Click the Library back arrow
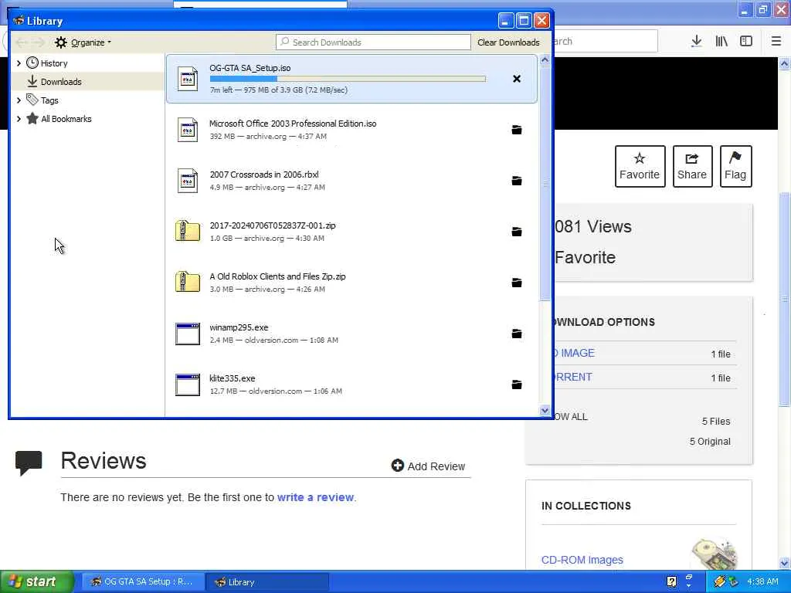This screenshot has width=791, height=593. coord(21,42)
